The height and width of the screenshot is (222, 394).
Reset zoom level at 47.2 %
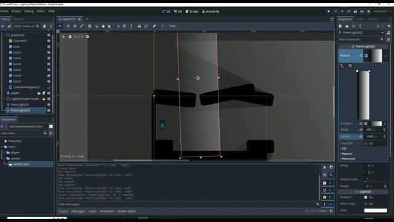79,37
